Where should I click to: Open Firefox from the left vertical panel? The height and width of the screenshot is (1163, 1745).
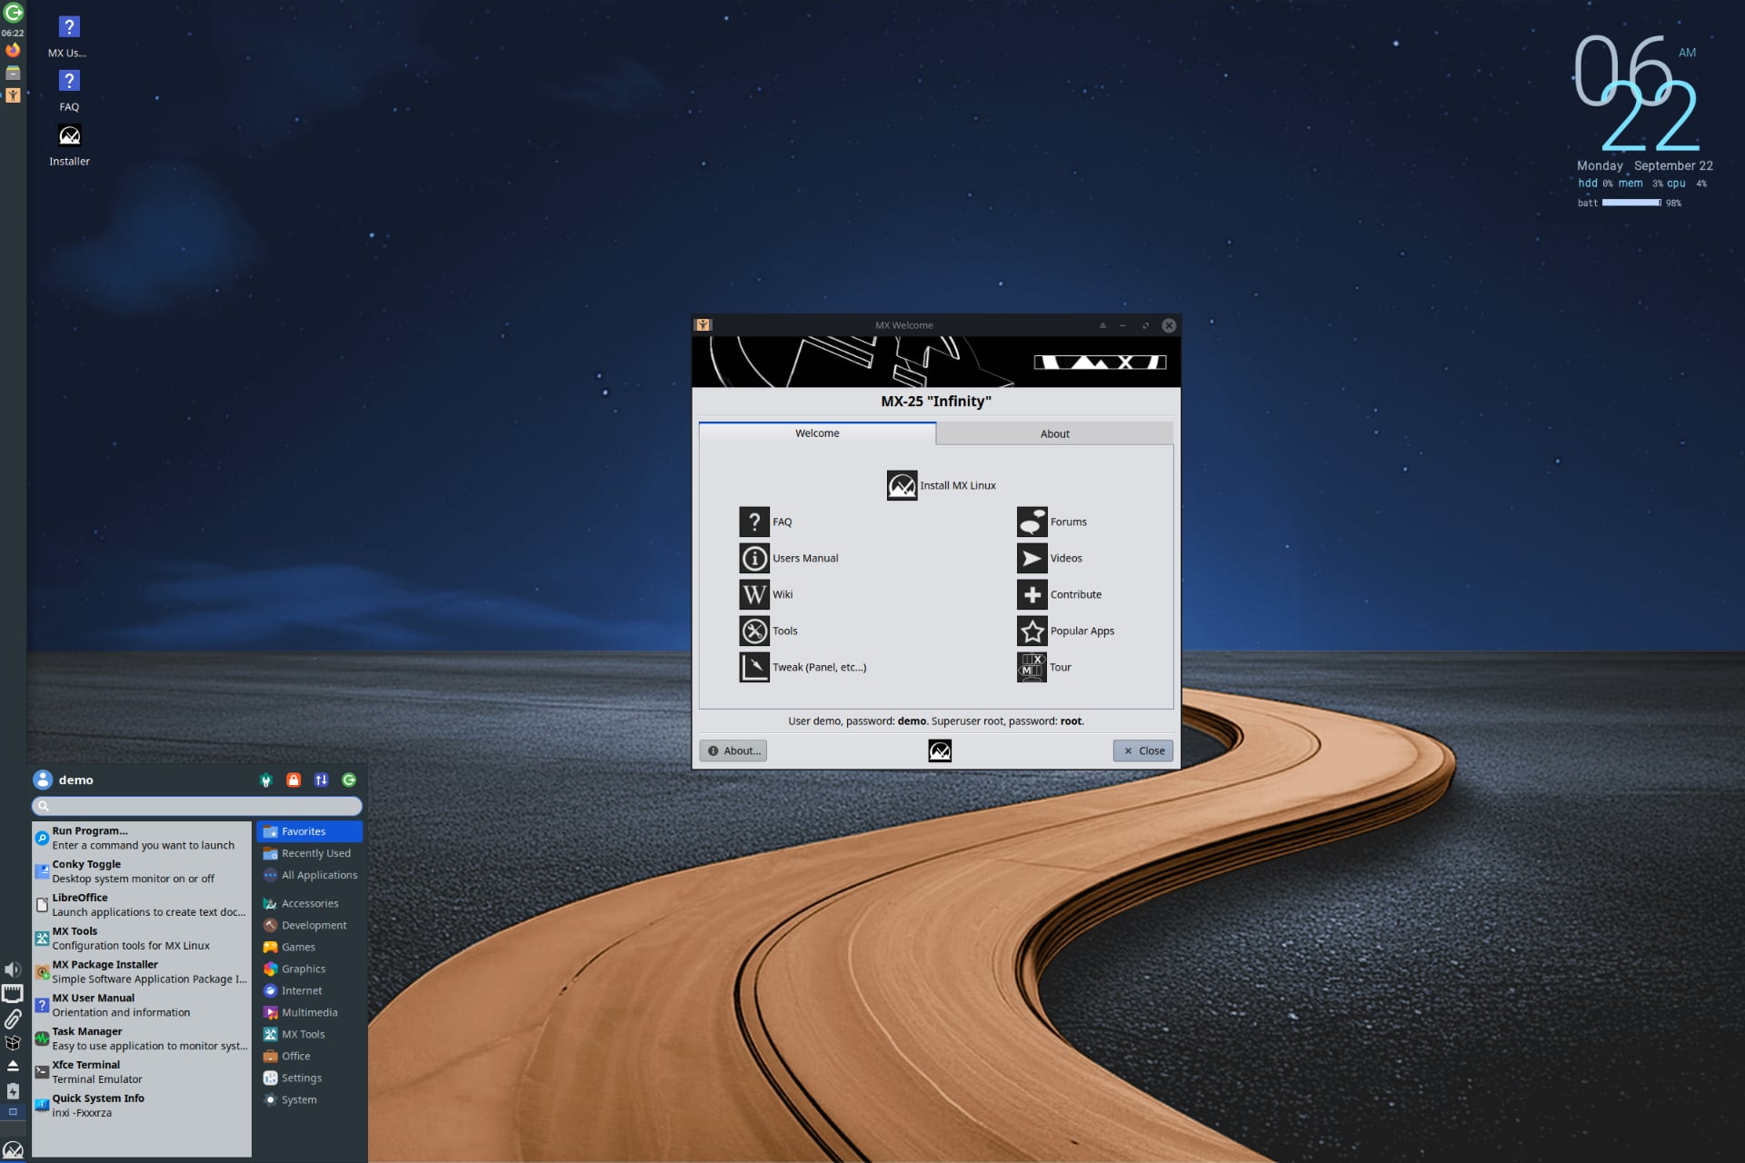pyautogui.click(x=13, y=50)
